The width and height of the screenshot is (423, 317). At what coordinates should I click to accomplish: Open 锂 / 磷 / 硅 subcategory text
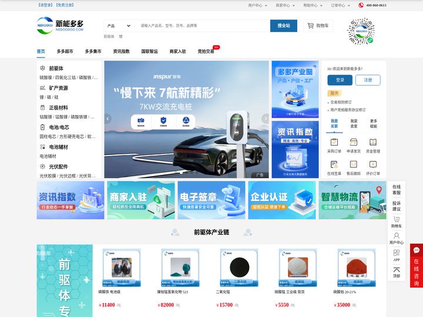[49, 97]
